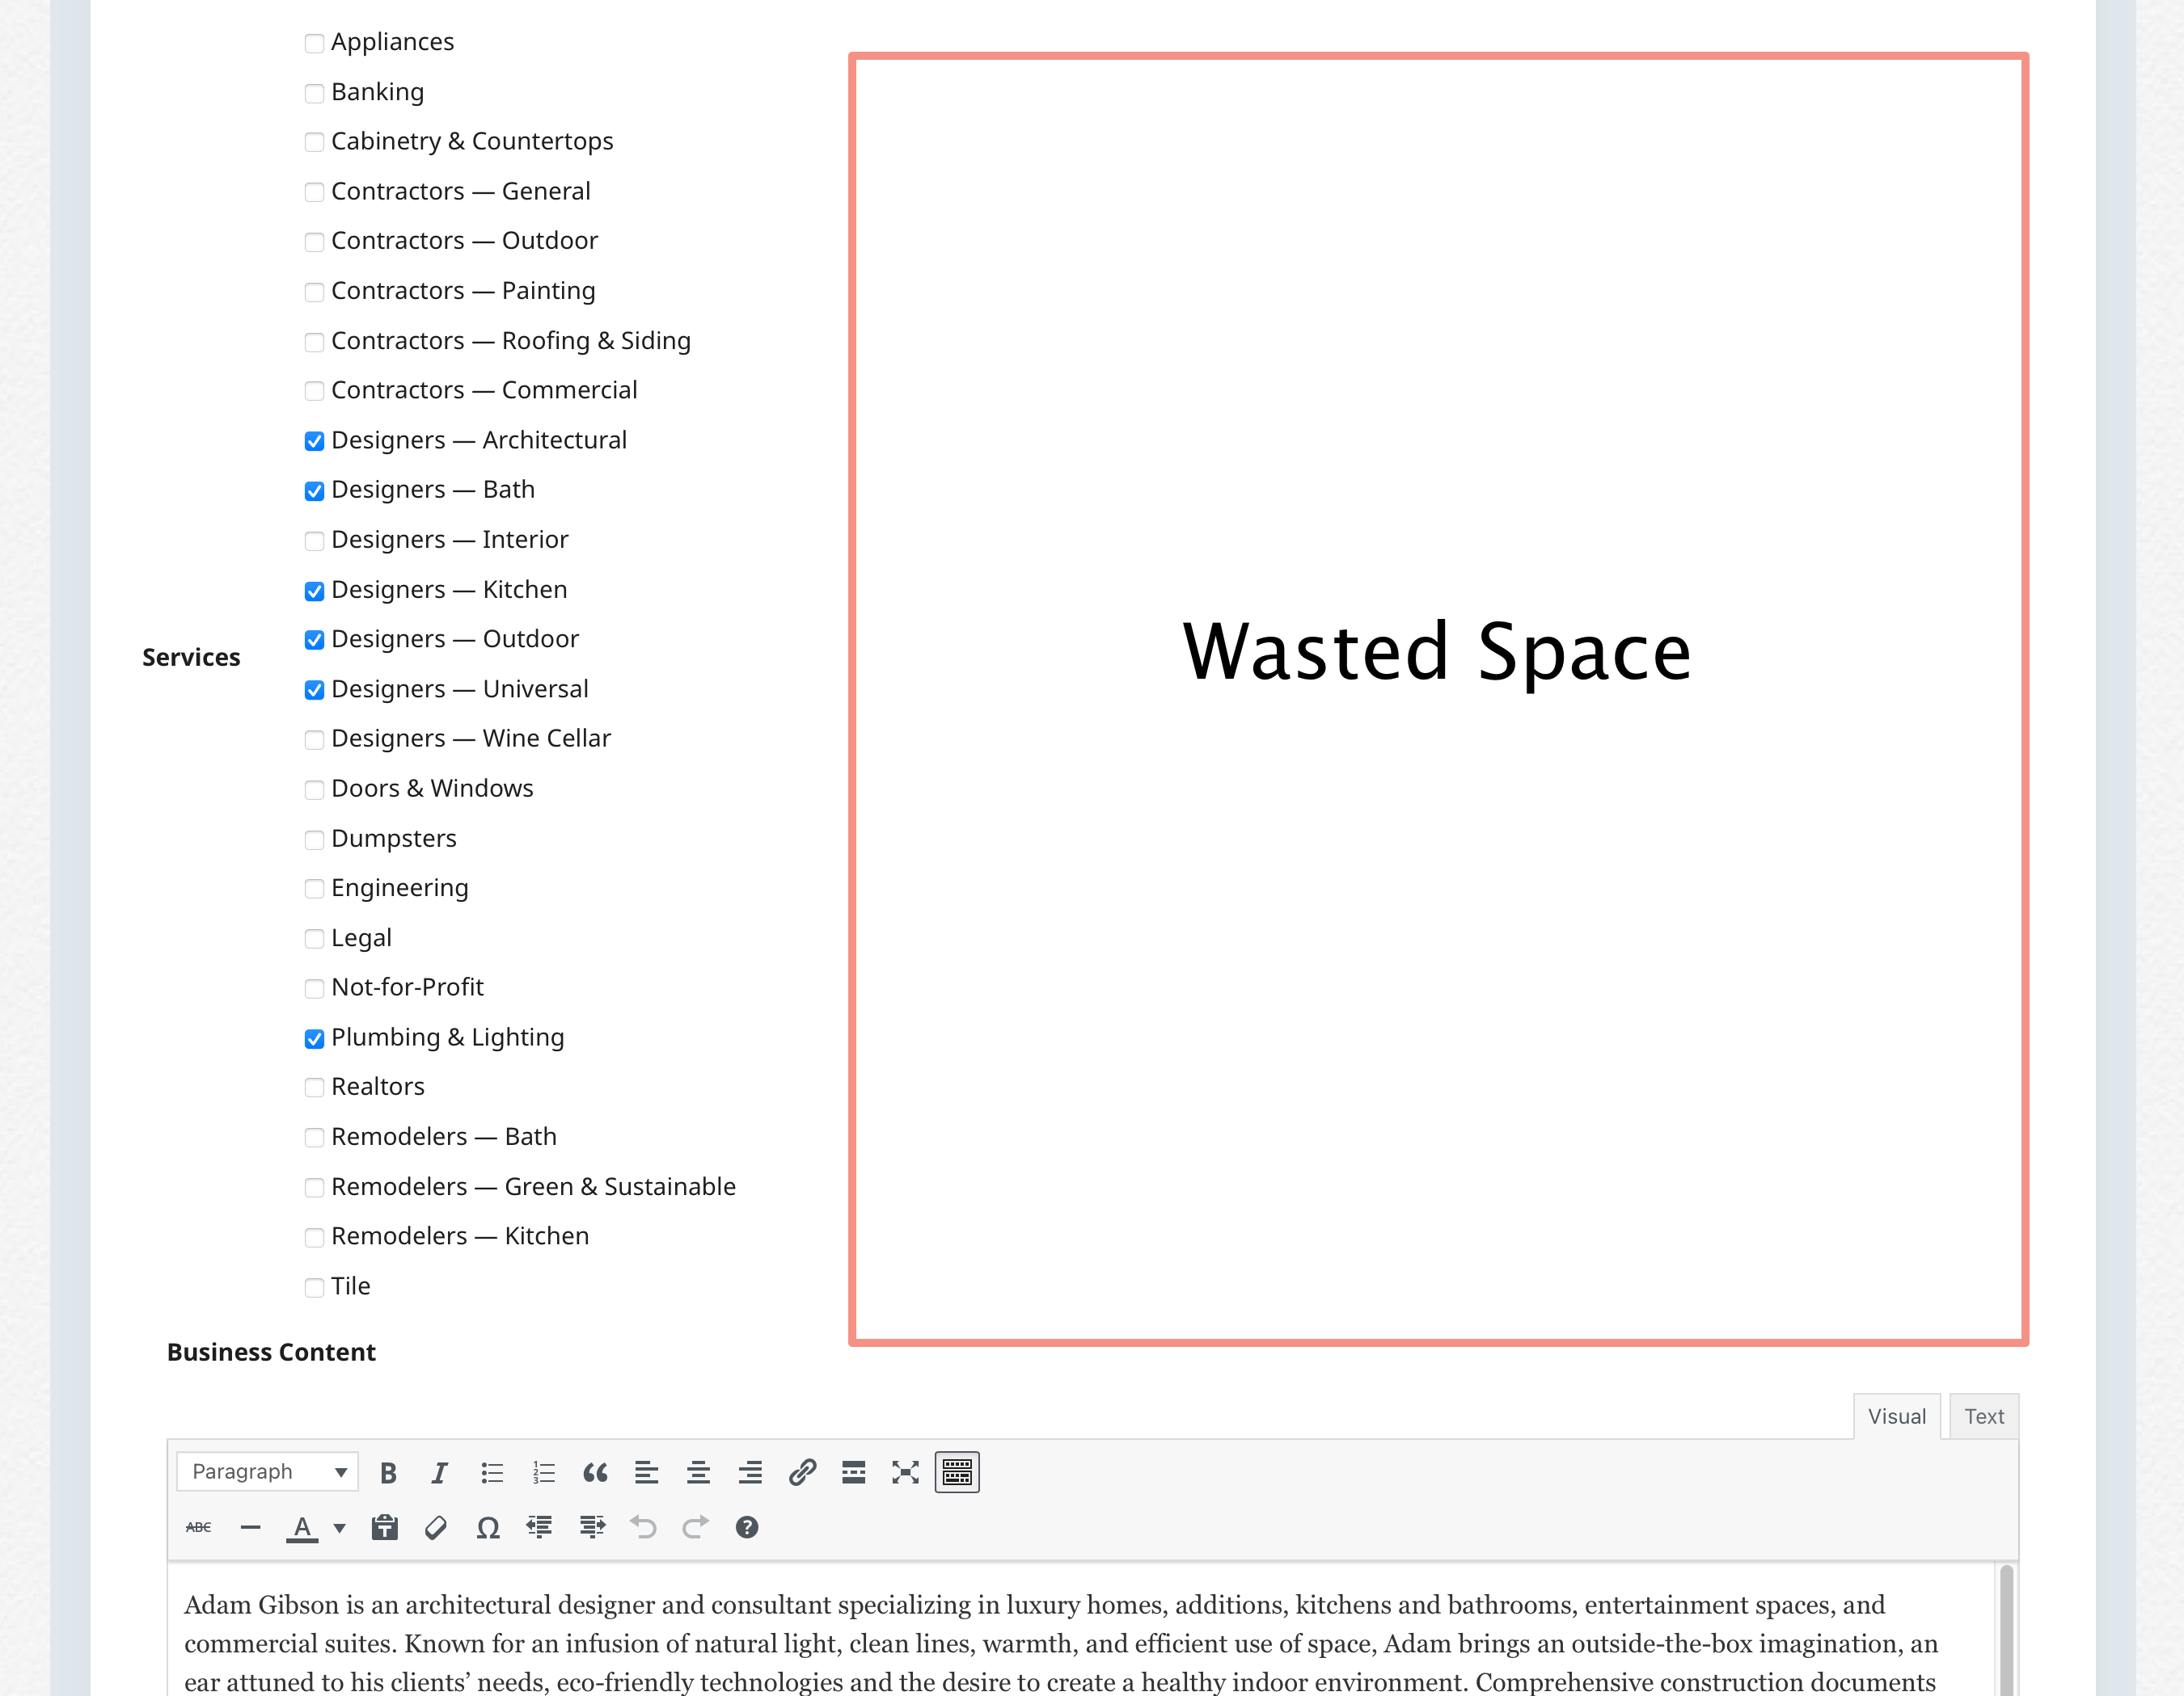Screen dimensions: 2184x1696
Task: Increase the paragraph indent
Action: click(592, 1527)
